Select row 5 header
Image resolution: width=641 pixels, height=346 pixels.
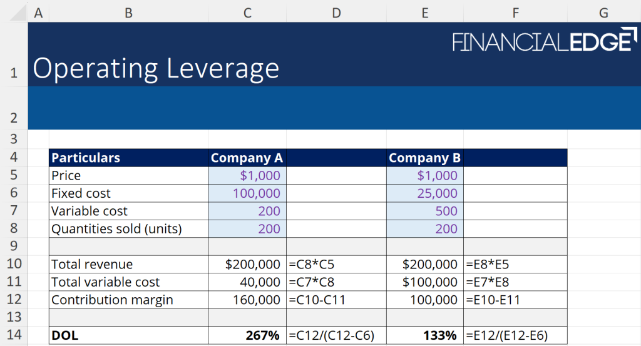pos(14,176)
